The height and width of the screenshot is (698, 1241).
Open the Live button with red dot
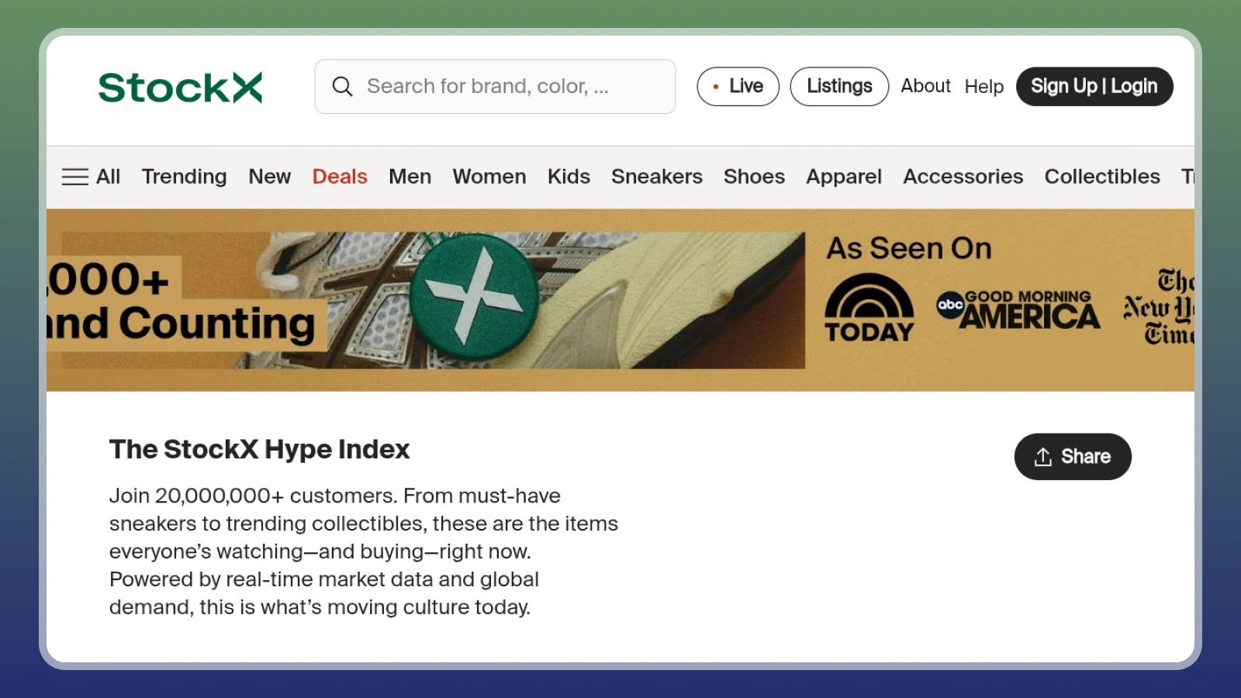[x=738, y=86]
